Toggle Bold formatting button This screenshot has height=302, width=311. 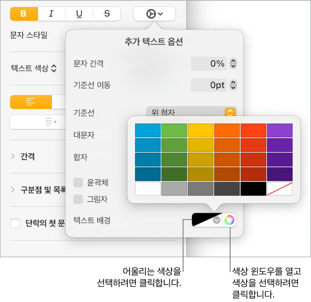(24, 14)
